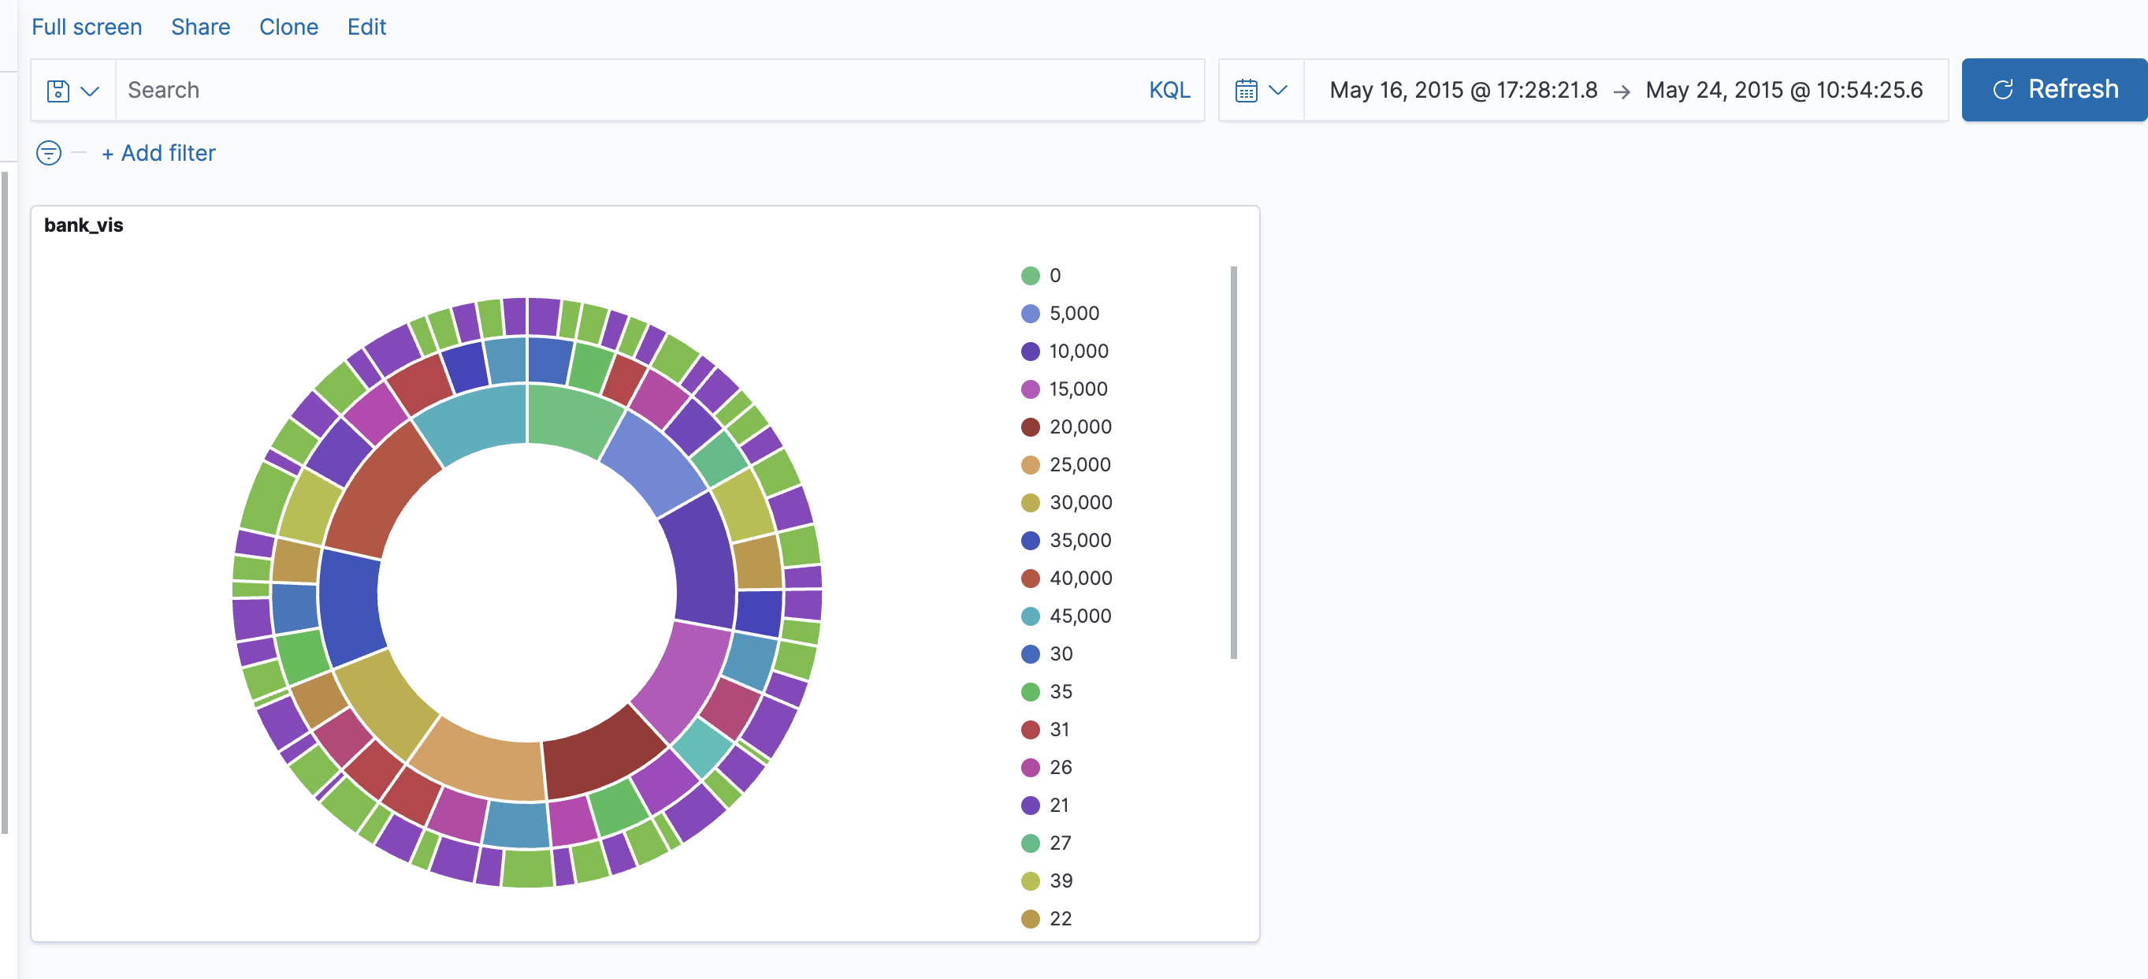Click legend label 26

coord(1061,767)
